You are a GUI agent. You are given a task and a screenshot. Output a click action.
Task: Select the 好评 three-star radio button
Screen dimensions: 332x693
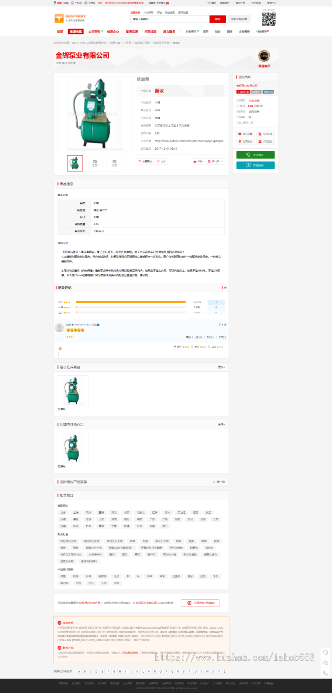point(174,347)
